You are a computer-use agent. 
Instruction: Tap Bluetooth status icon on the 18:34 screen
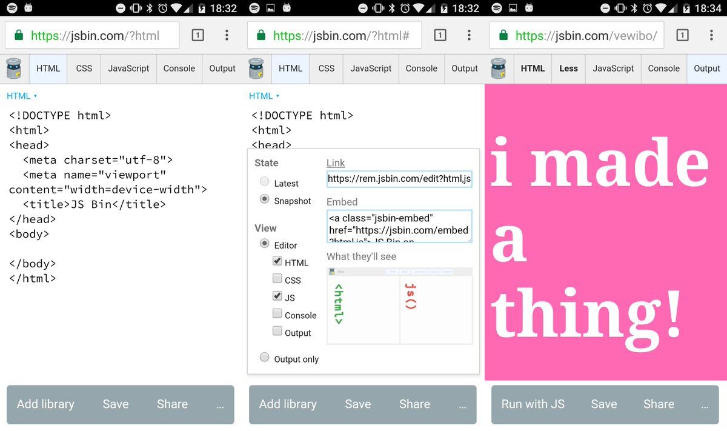pyautogui.click(x=634, y=8)
